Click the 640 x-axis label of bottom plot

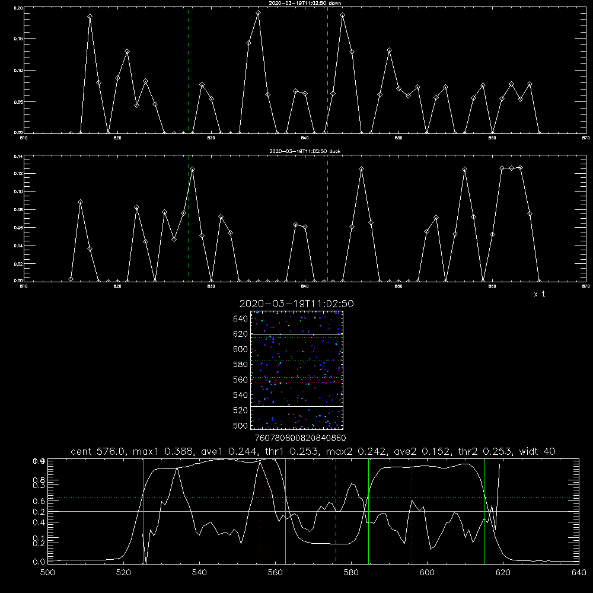click(579, 573)
